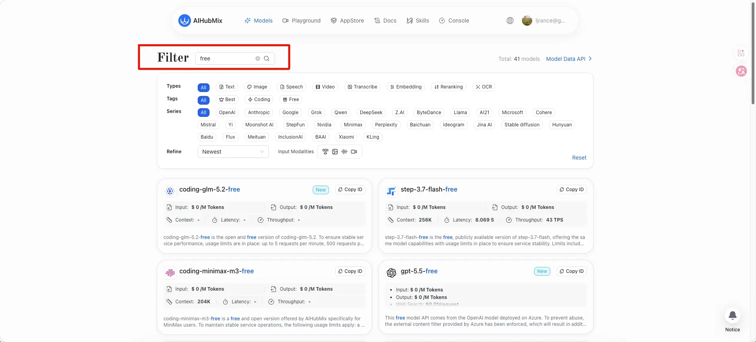This screenshot has height=342, width=756.
Task: Copy ID of coding-glm-5.2-free
Action: coord(350,190)
